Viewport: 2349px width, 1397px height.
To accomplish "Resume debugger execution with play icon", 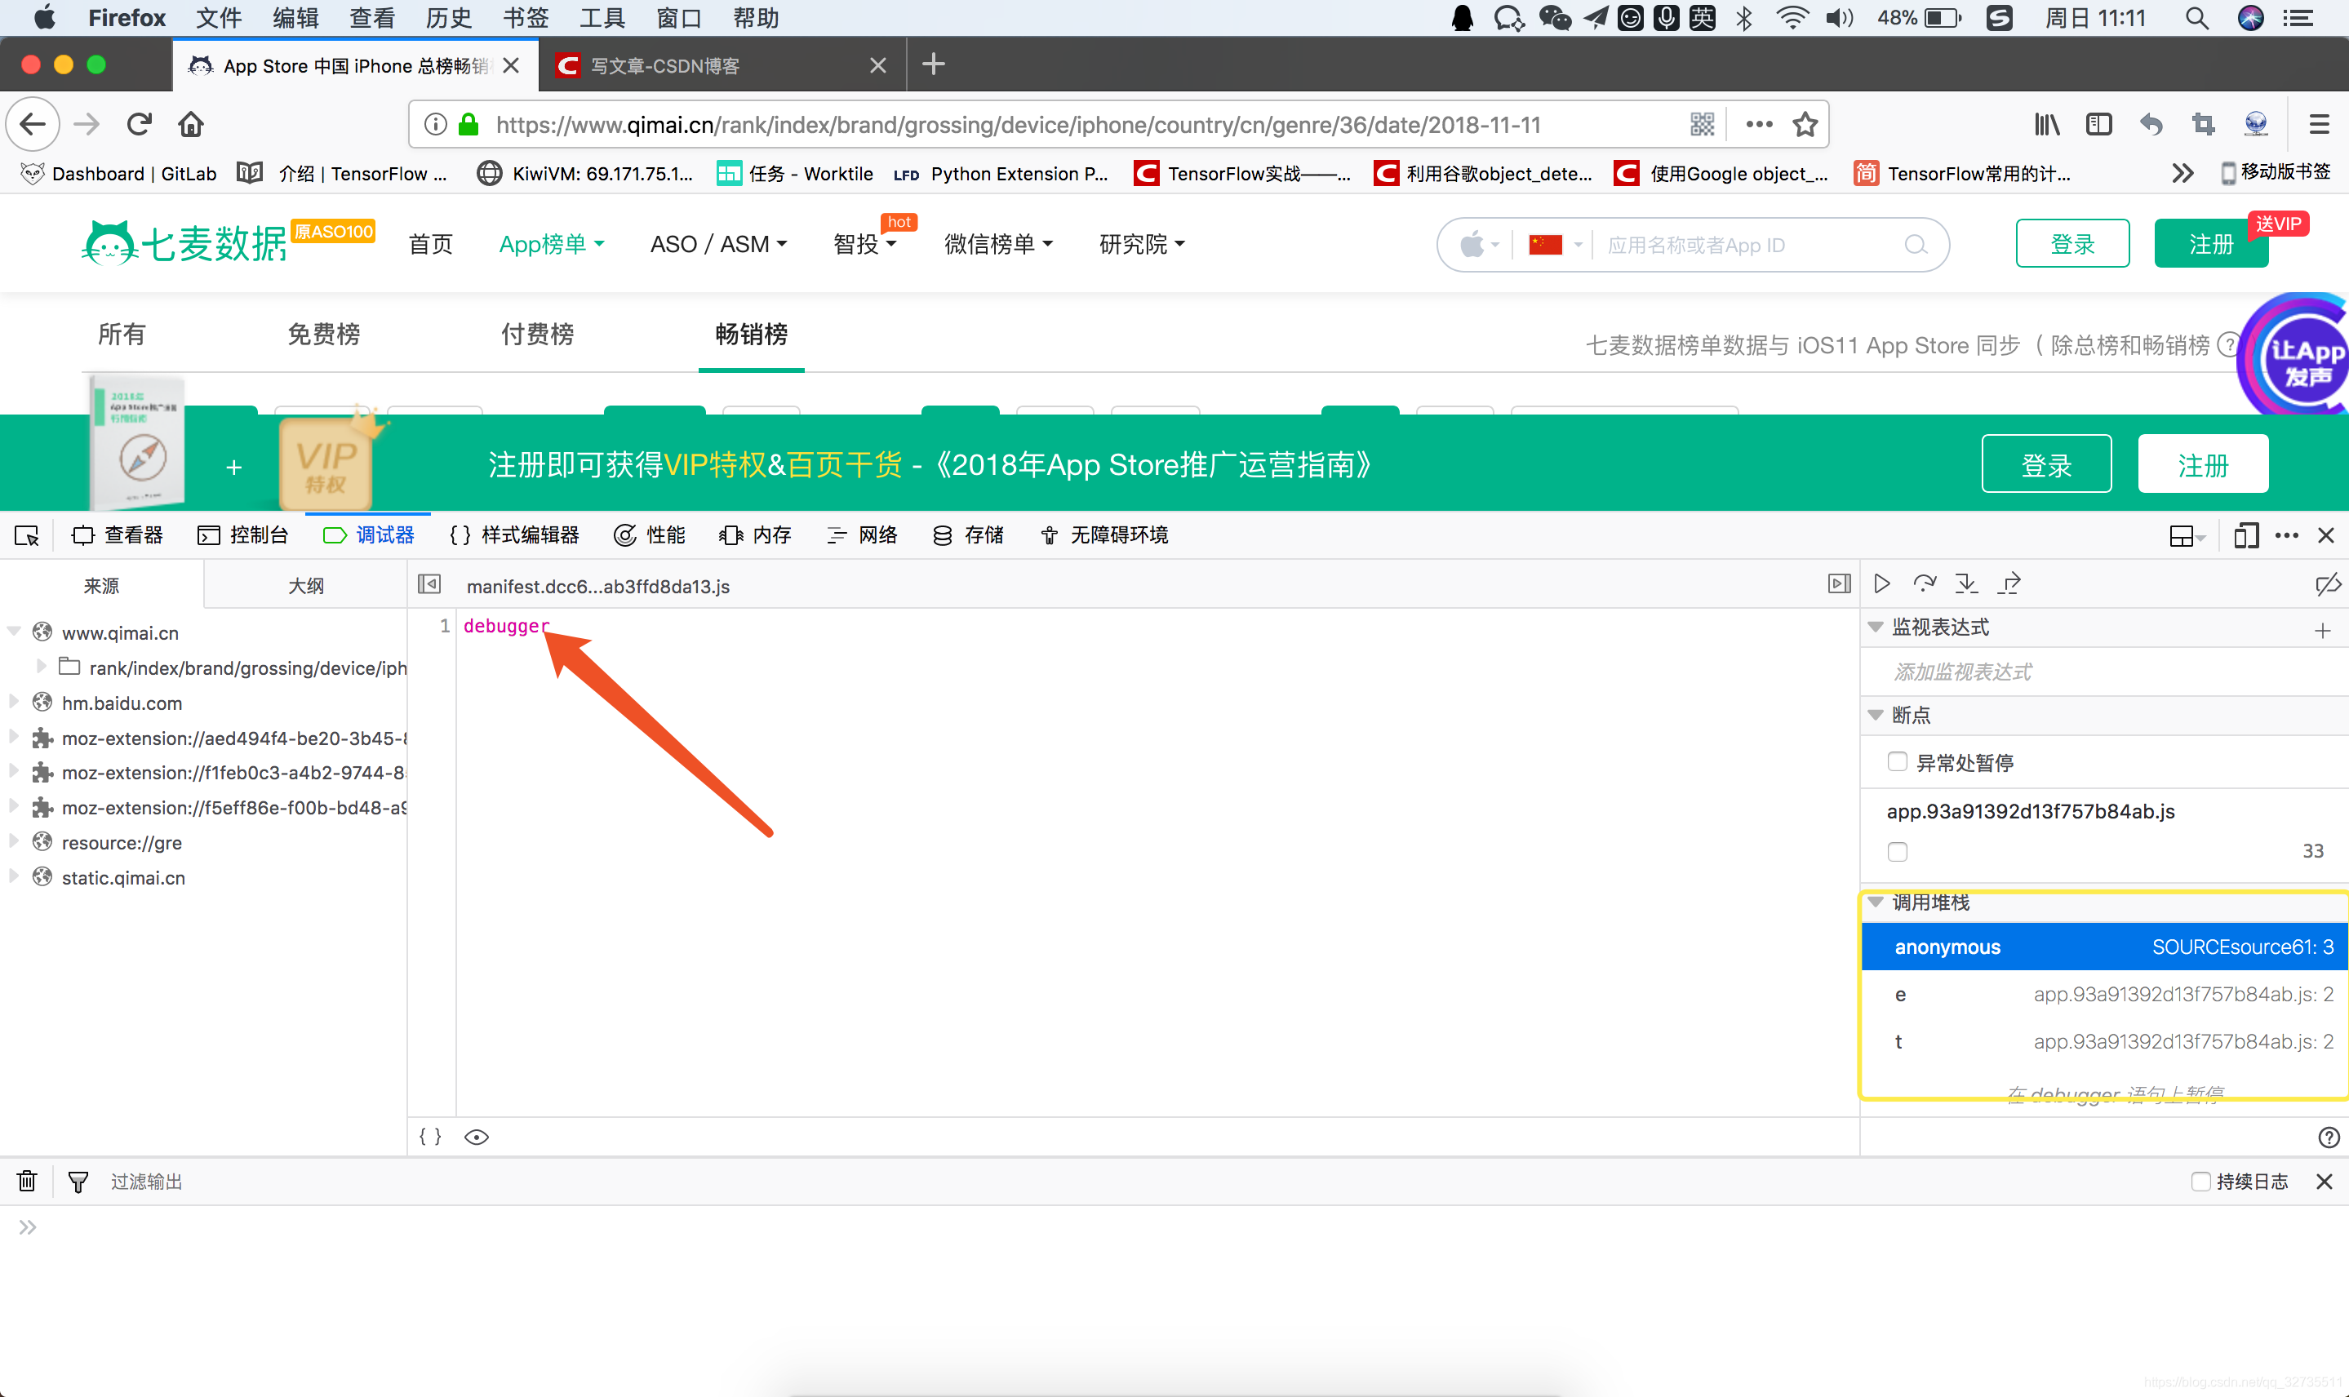I will 1882,583.
